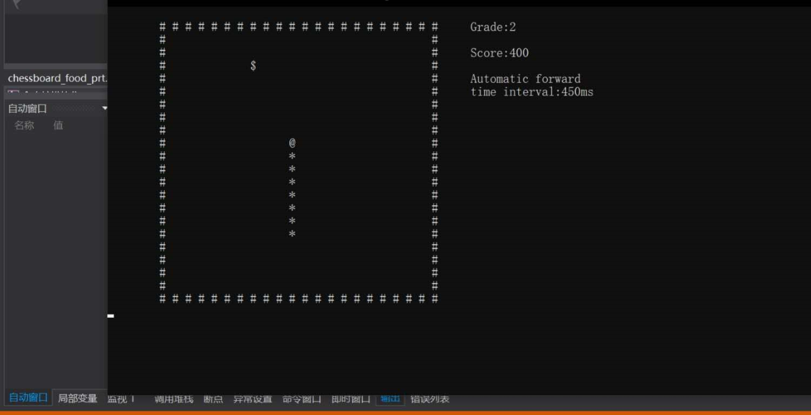
Task: Click the $ food symbol on the board
Action: click(252, 66)
